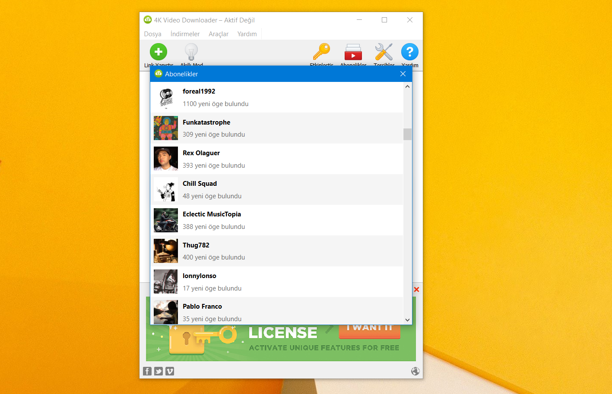Screen dimensions: 612x394
Task: Open the İndirmeler menu
Action: [185, 34]
